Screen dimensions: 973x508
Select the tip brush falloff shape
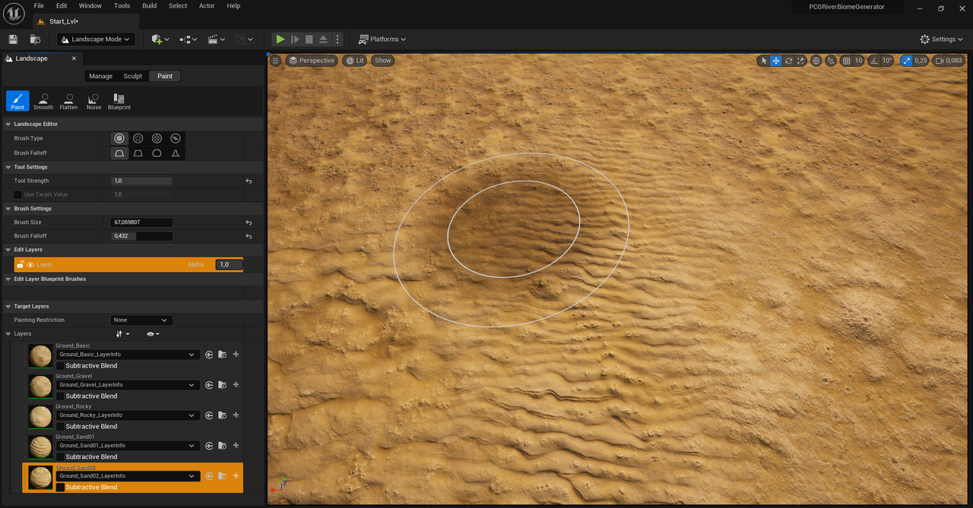point(176,153)
